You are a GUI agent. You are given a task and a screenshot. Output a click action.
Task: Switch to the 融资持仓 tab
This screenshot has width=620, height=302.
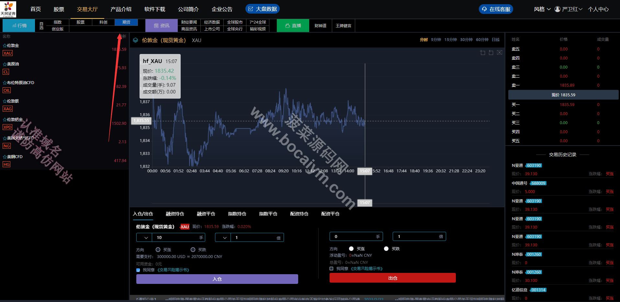click(175, 214)
